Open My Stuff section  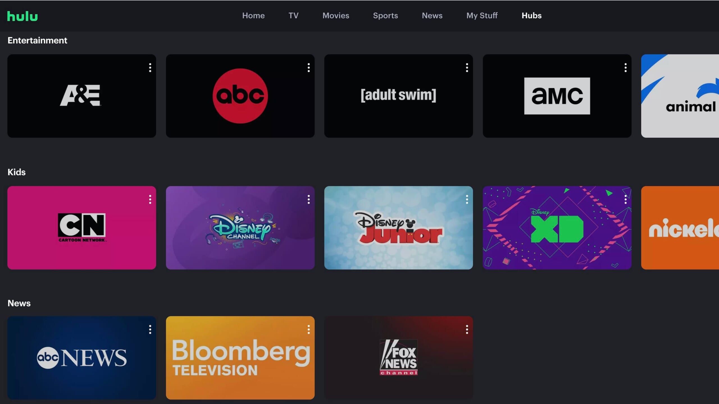tap(482, 15)
